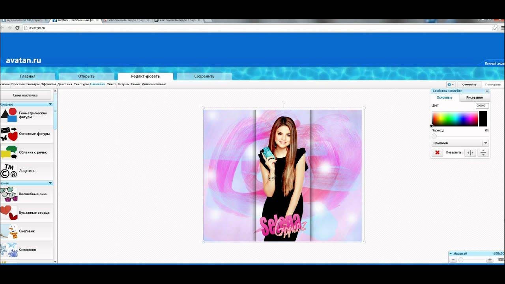Screen dimensions: 505x284
Task: Pick the Бумажные сердца hearts icon
Action: point(9,213)
